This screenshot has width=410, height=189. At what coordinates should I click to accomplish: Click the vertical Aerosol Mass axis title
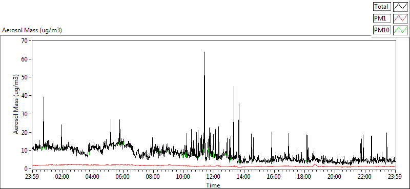[x=16, y=104]
